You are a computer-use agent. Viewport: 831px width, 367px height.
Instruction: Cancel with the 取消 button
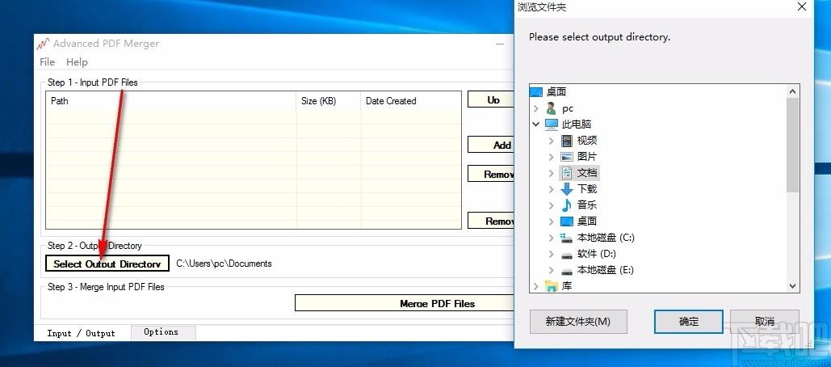click(765, 322)
